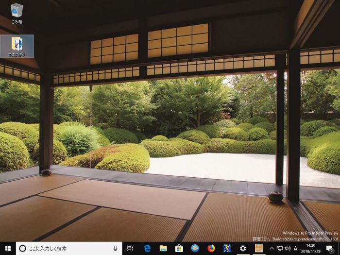Activate the microphone voice search icon

pyautogui.click(x=115, y=248)
